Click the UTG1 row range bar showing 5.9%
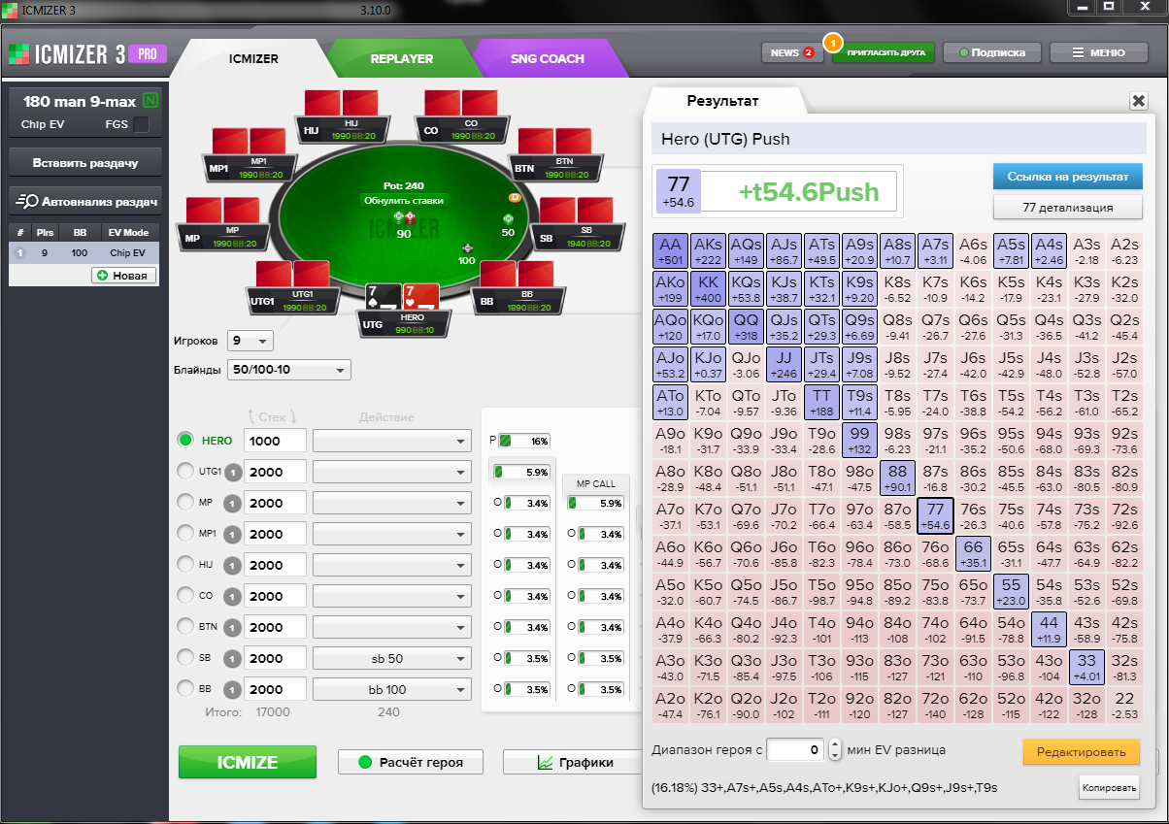Screen dimensions: 1169x824 coord(522,472)
